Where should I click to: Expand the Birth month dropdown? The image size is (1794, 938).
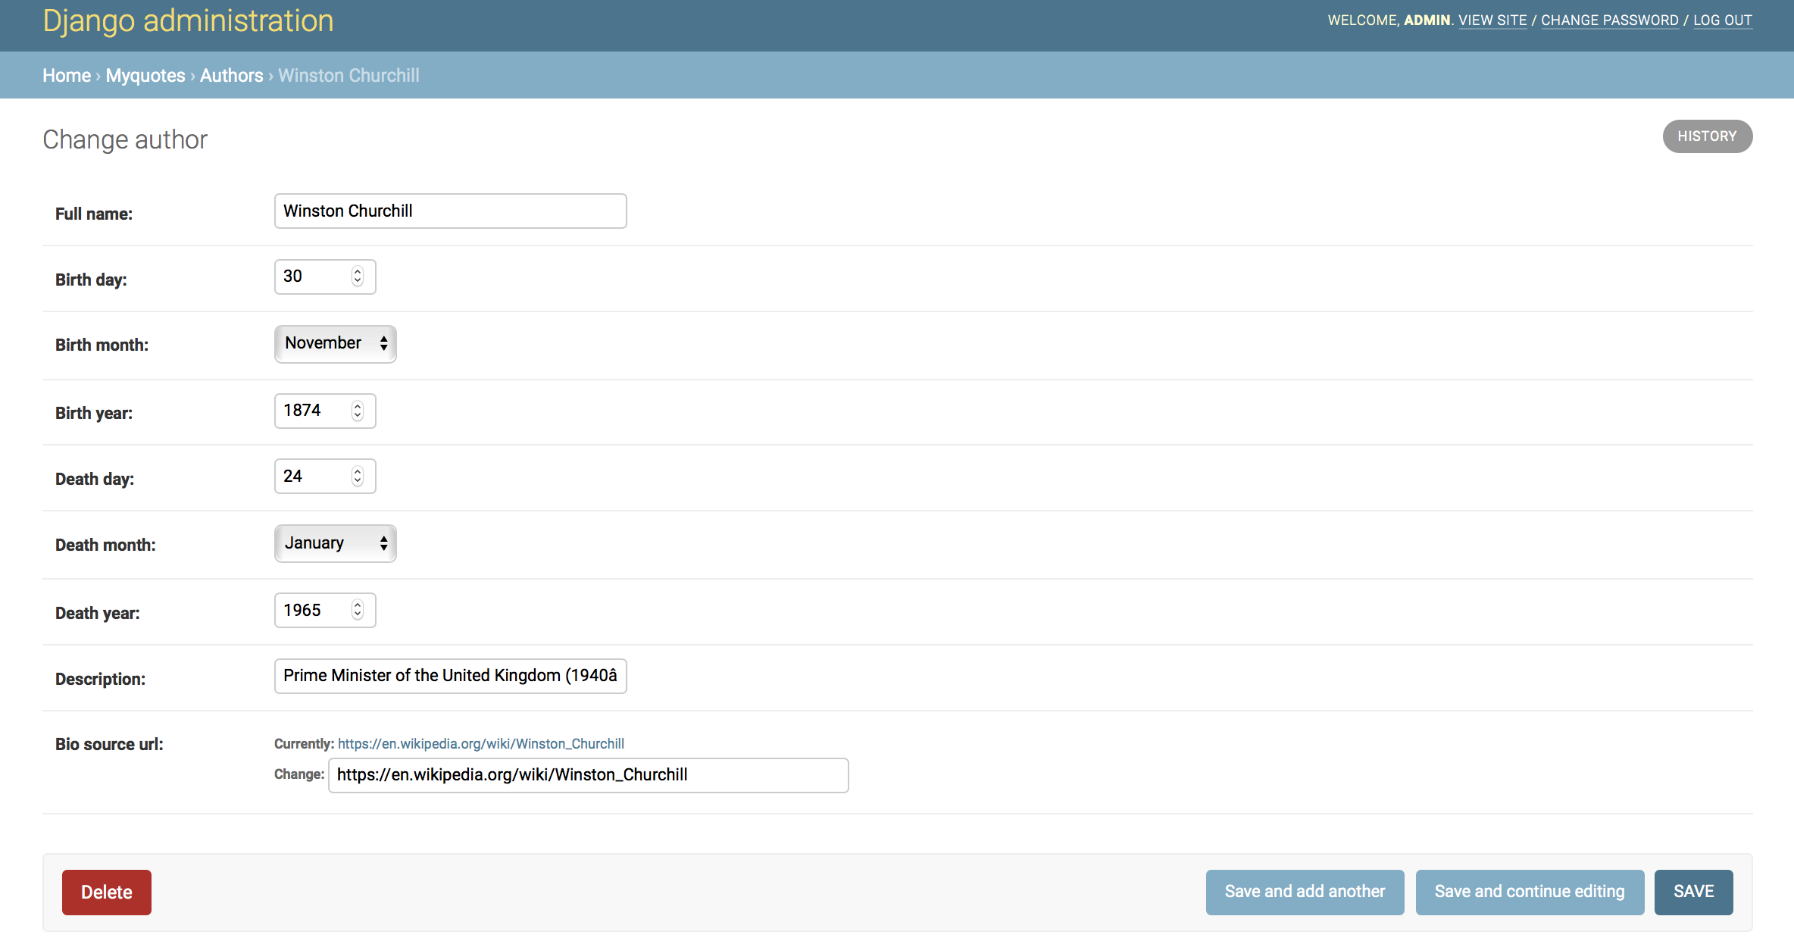coord(333,343)
